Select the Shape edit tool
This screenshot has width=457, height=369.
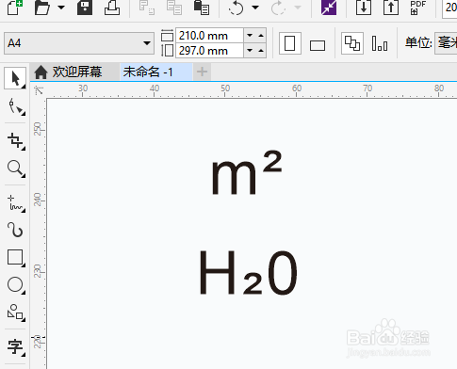pos(16,106)
